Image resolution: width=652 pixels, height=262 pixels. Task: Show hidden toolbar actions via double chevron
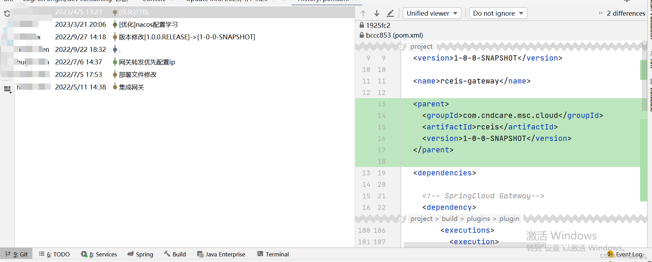pyautogui.click(x=600, y=13)
